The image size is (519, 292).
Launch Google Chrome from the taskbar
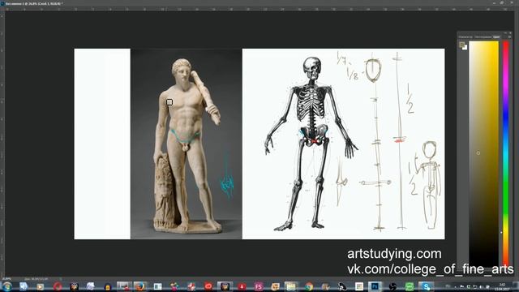309,286
